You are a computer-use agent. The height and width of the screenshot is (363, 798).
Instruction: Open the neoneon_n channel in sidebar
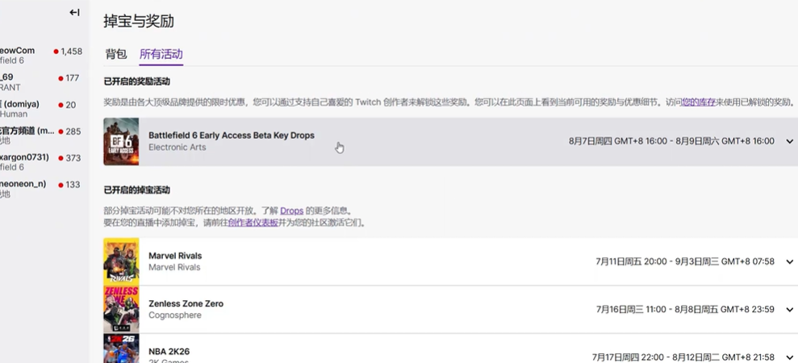pos(41,189)
